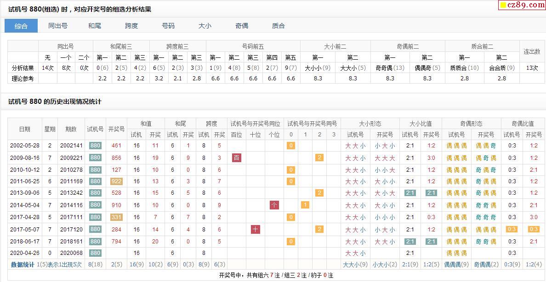This screenshot has width=546, height=282.
Task: Open the 大小 analysis tab
Action: 205,26
